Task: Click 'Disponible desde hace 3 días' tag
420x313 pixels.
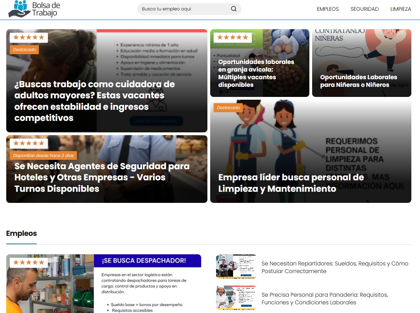Action: click(43, 155)
